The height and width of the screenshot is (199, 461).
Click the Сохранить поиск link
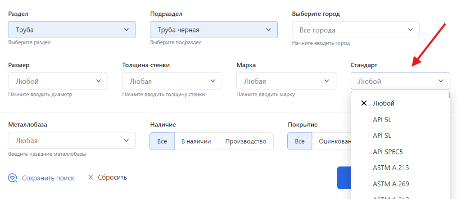coord(48,178)
